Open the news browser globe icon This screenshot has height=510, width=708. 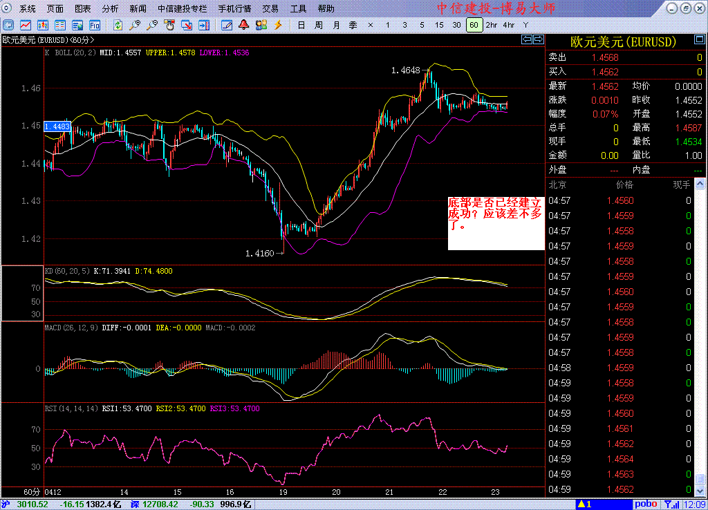point(77,26)
